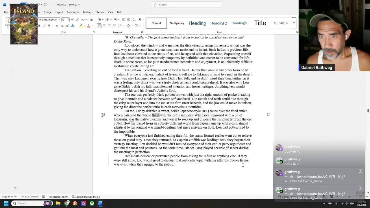Click the comment icon in the right margin
The image size is (370, 208).
point(269,115)
